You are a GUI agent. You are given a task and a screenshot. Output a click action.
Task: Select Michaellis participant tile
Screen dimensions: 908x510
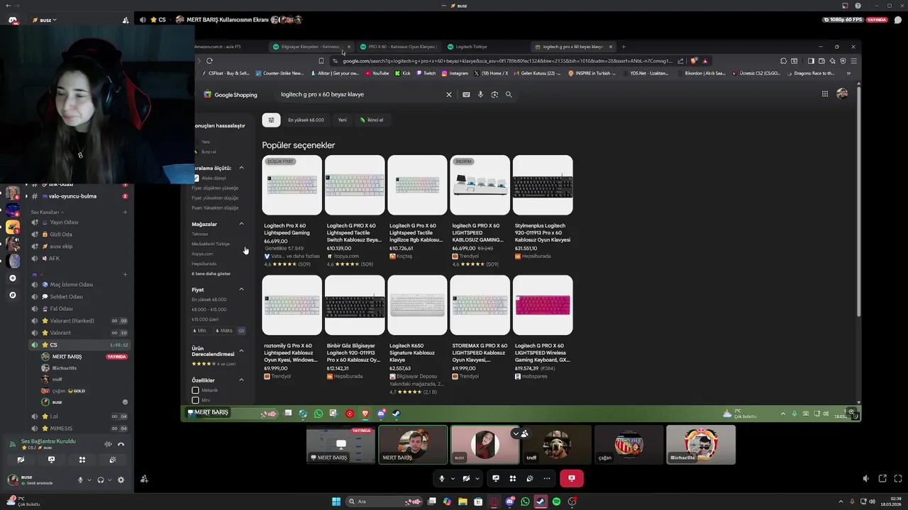point(701,445)
